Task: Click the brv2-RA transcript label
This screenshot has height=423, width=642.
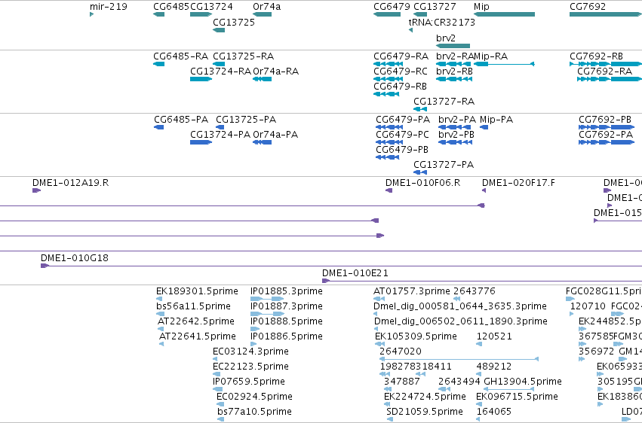Action: point(455,56)
